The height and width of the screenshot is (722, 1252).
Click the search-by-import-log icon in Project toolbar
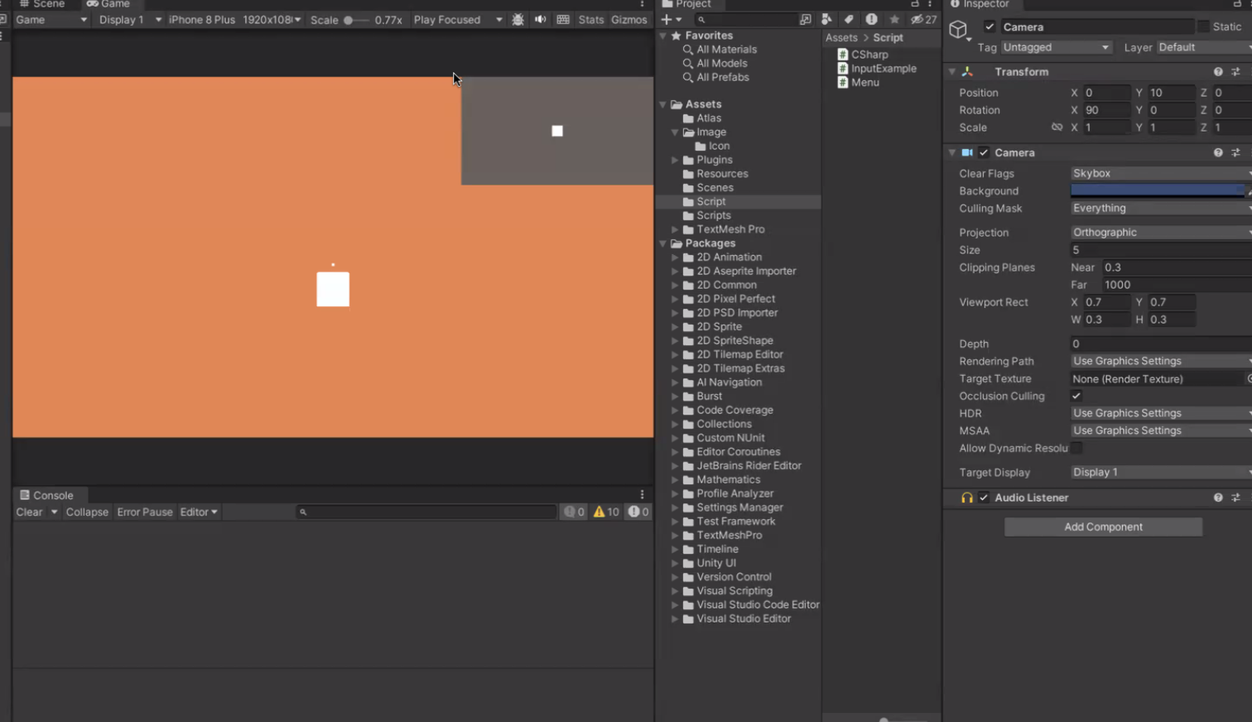(x=872, y=19)
